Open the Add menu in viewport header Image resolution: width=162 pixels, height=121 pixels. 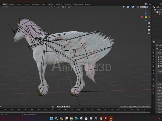click(x=3, y=7)
